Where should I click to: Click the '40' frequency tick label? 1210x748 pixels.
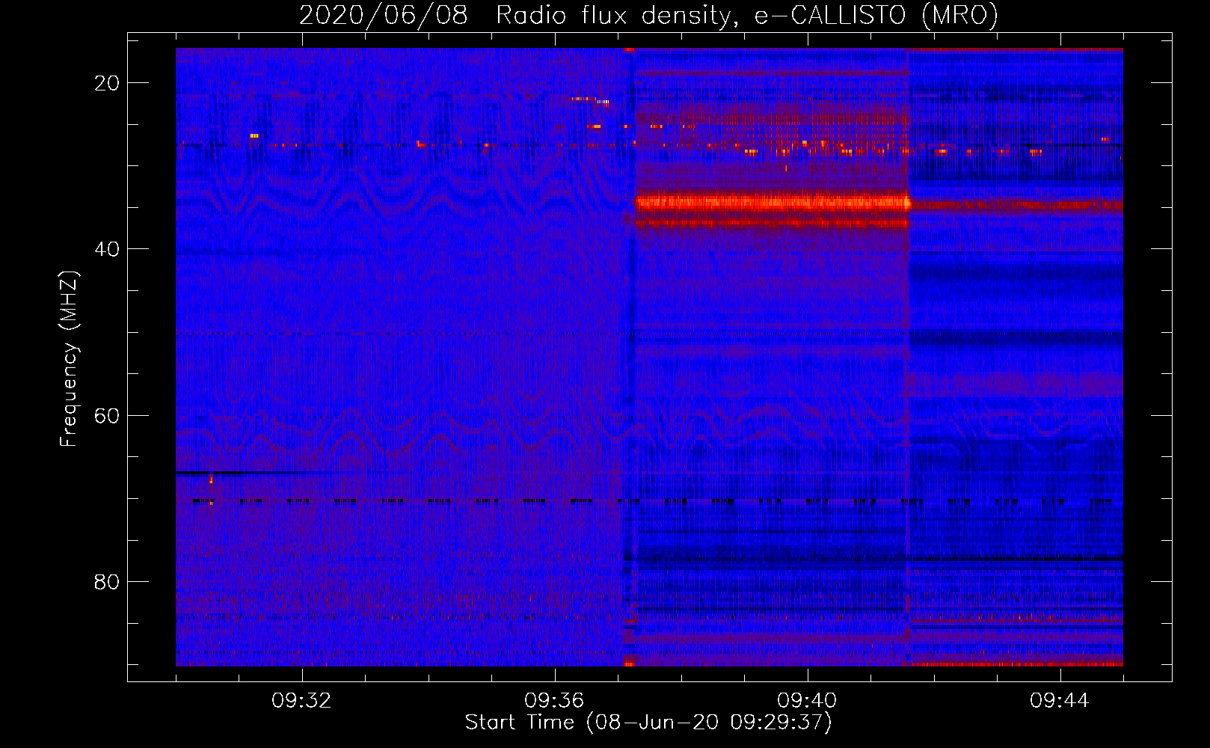pyautogui.click(x=107, y=249)
